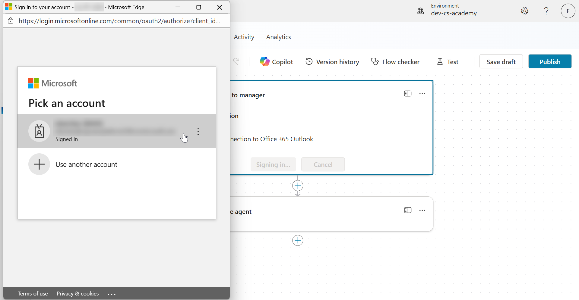Click the Publish button

550,61
